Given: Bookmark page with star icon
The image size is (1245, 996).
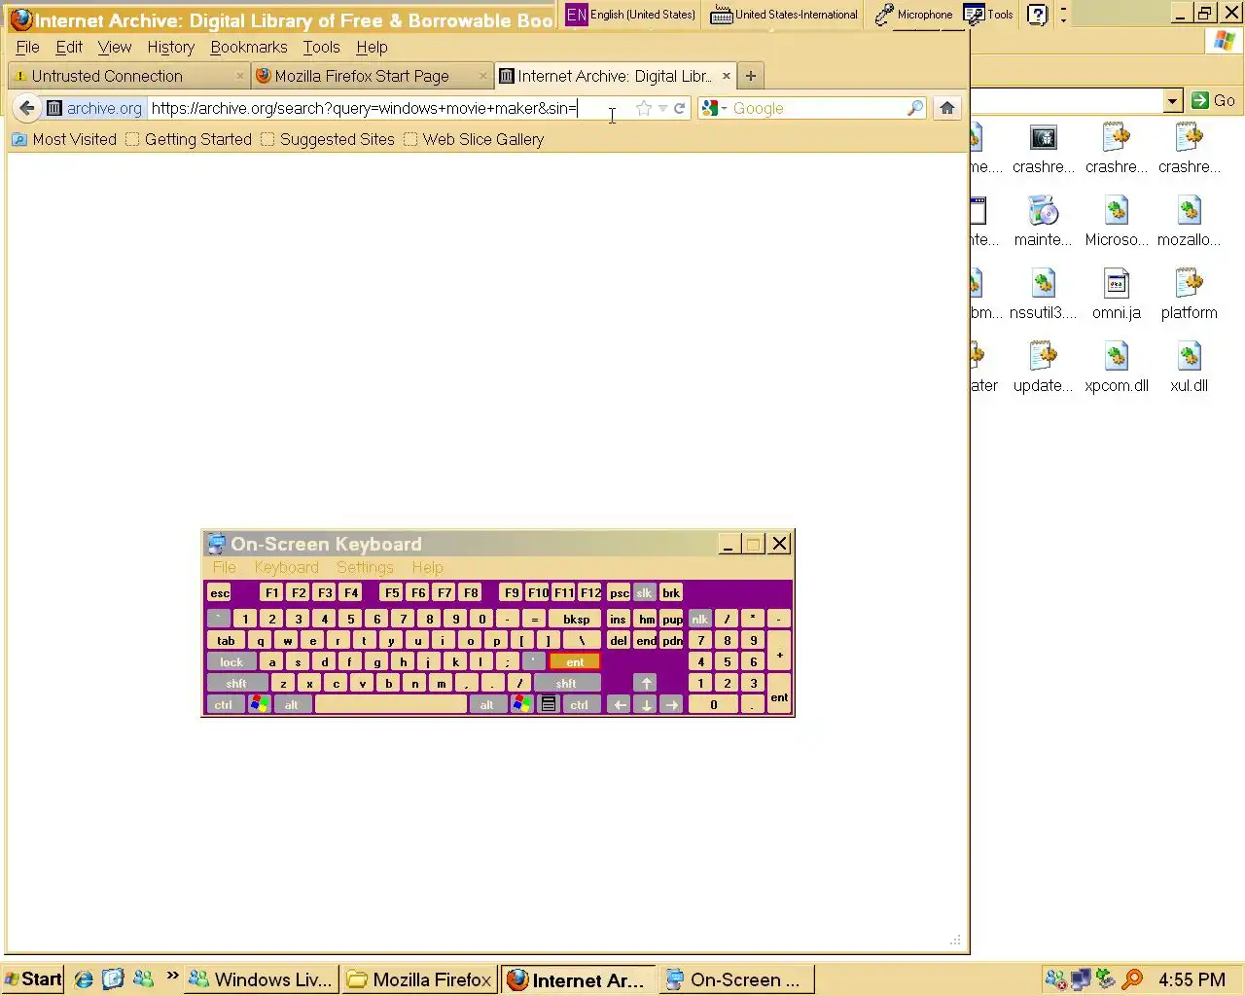Looking at the screenshot, I should click(x=643, y=108).
